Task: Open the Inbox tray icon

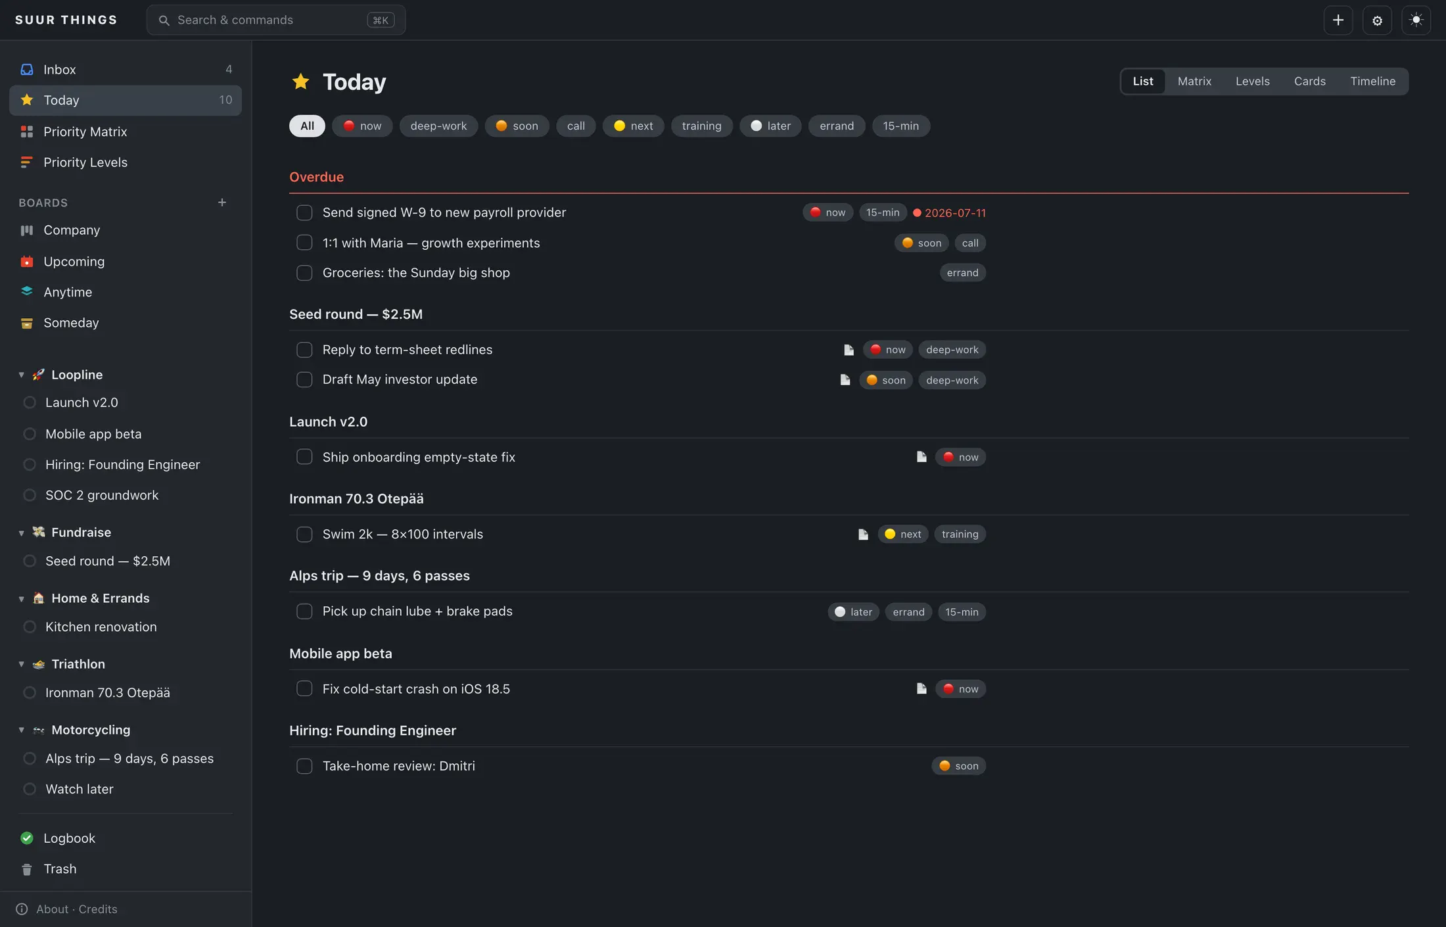Action: 27,70
